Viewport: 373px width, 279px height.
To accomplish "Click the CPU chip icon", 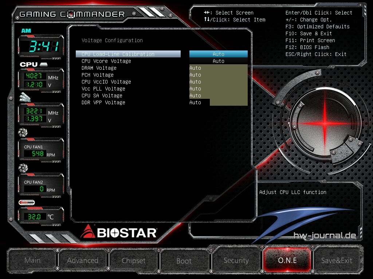I will pyautogui.click(x=44, y=64).
